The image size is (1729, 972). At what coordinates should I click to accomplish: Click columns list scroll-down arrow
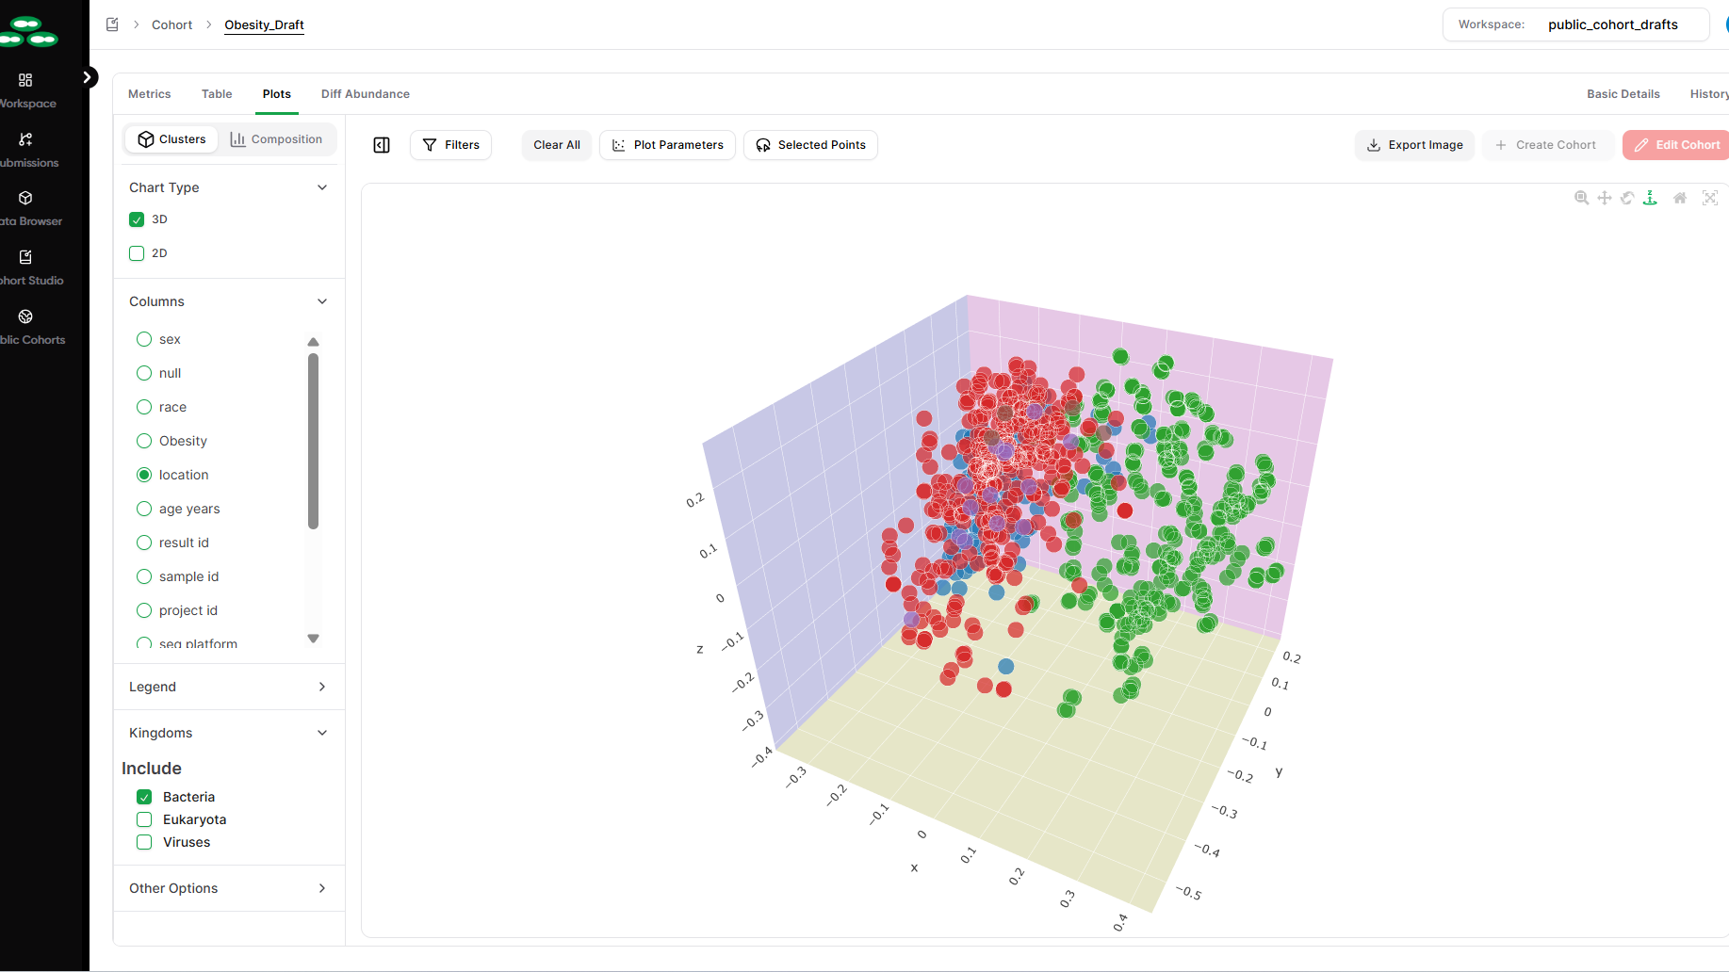314,639
